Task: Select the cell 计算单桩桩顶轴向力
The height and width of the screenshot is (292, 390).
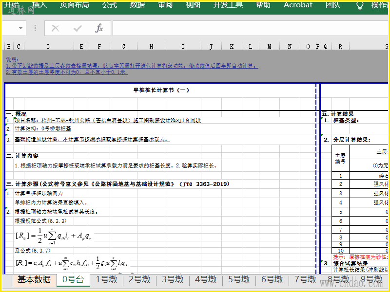Action: [39, 193]
